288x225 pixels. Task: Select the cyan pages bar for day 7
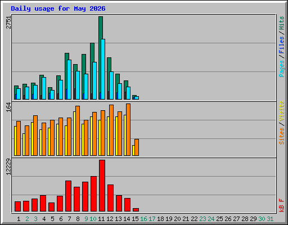tap(69, 79)
